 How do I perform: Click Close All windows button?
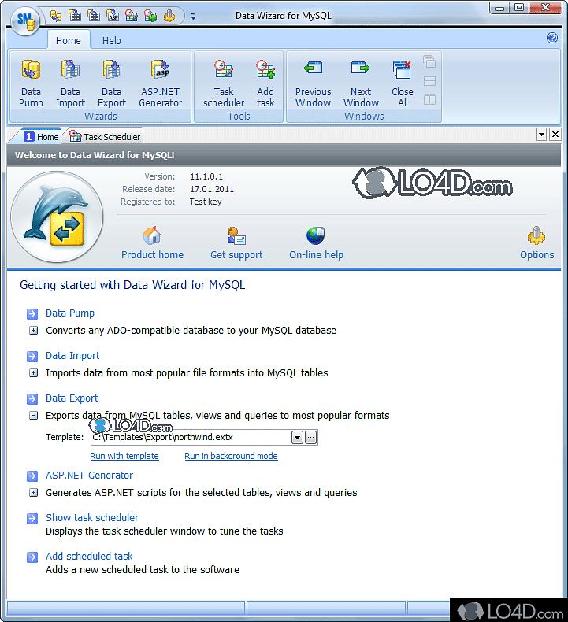click(x=403, y=83)
